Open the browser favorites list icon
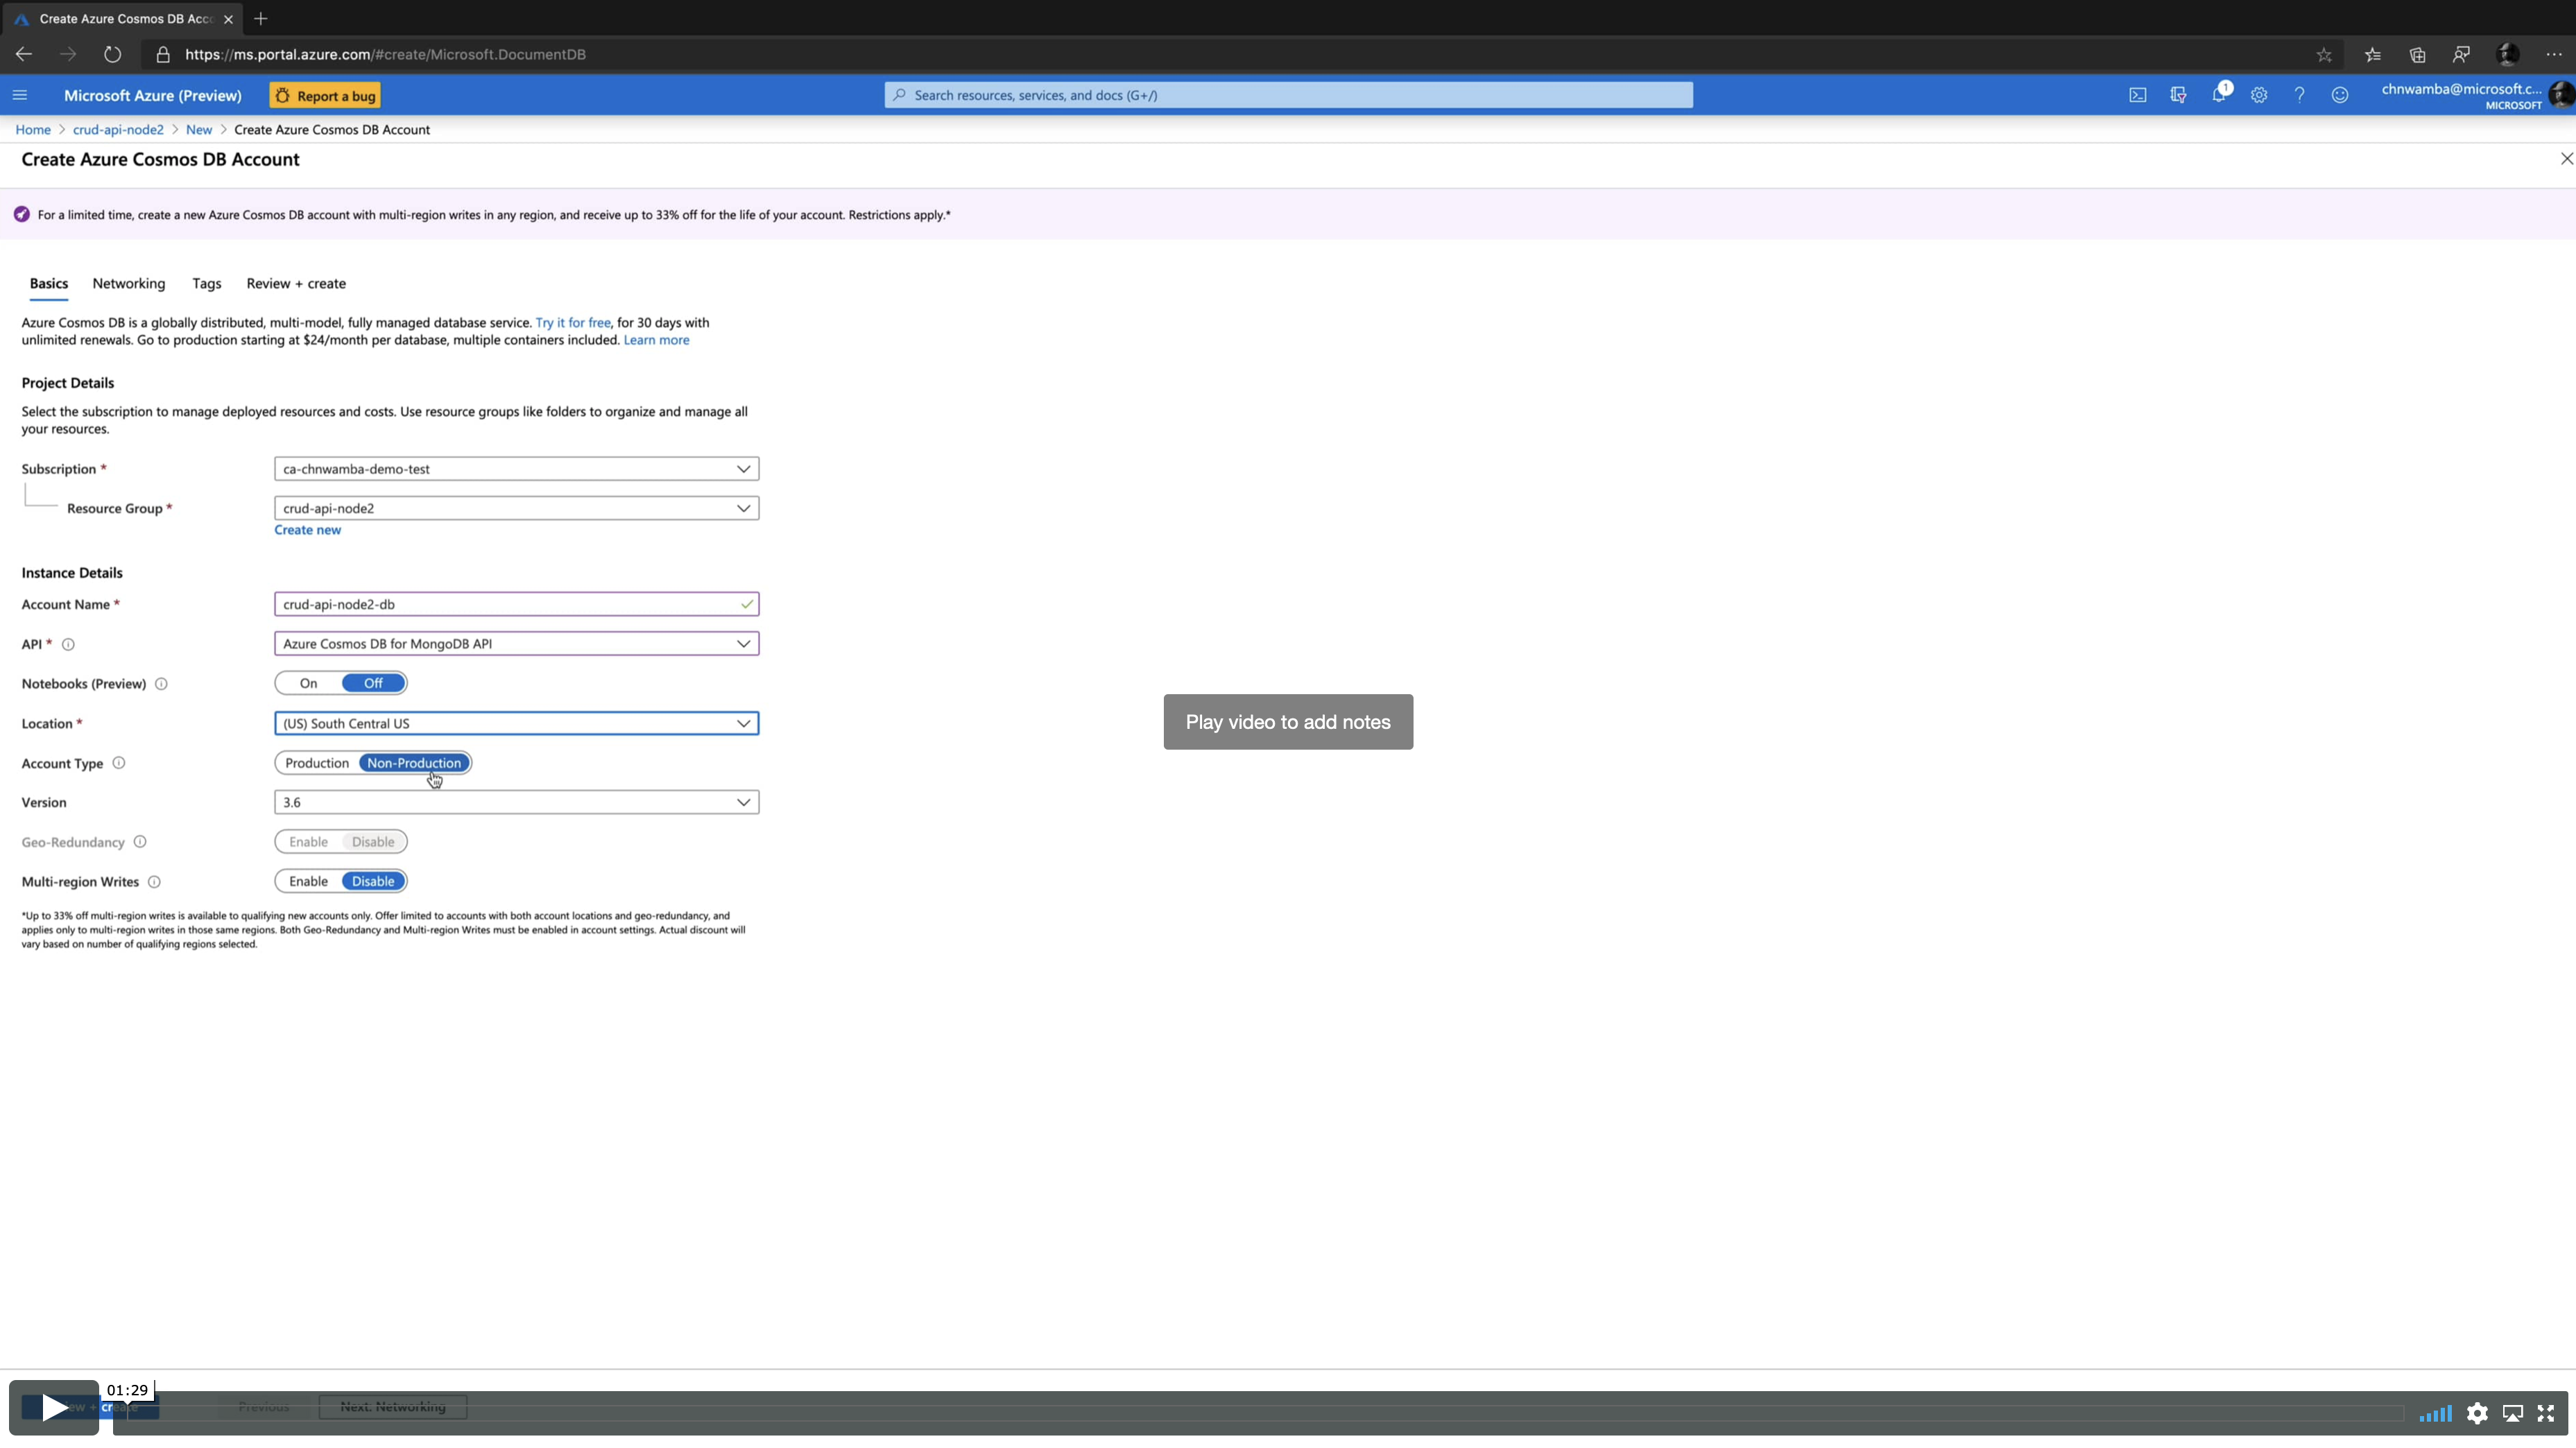 pyautogui.click(x=2373, y=54)
